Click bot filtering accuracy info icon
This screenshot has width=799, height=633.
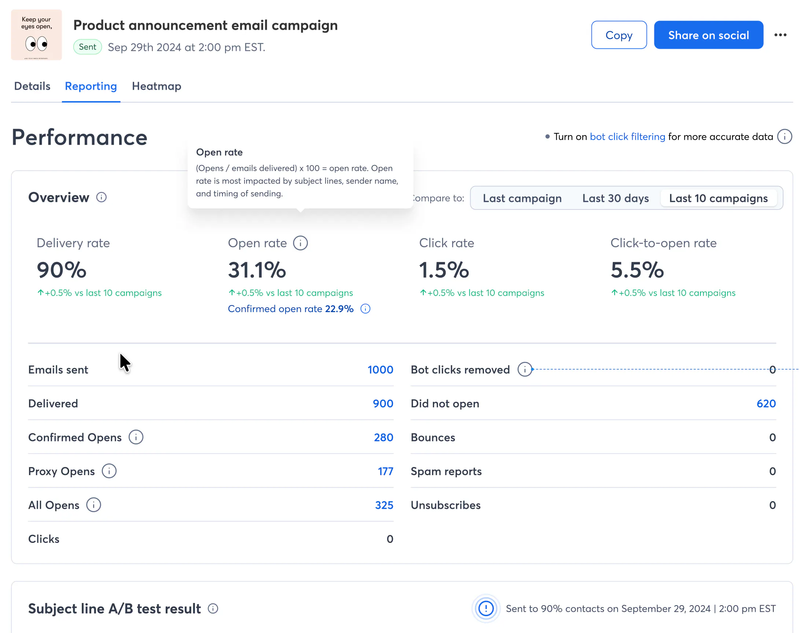tap(784, 137)
